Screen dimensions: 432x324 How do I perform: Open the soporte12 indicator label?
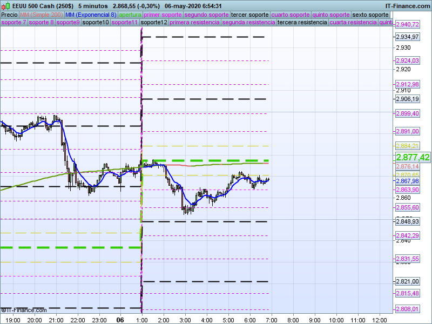153,23
